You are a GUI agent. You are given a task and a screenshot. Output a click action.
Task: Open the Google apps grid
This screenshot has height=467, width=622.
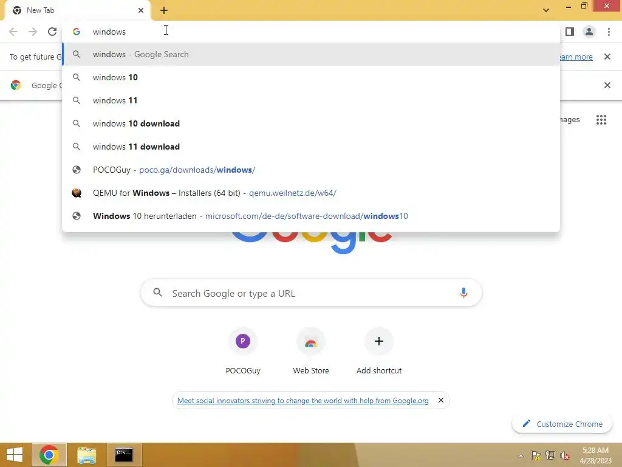601,120
